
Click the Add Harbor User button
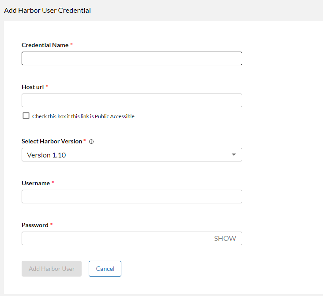pyautogui.click(x=52, y=269)
